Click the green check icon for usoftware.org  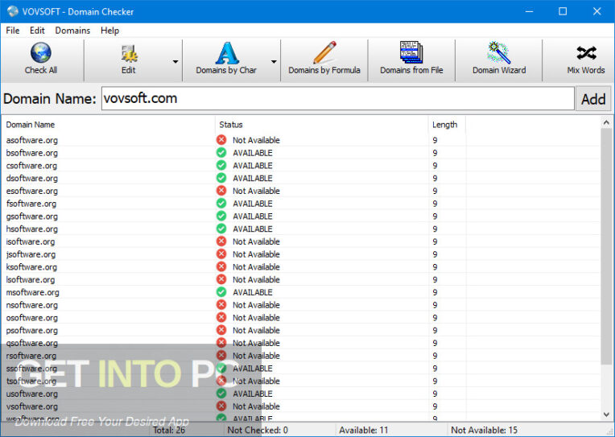pos(221,393)
